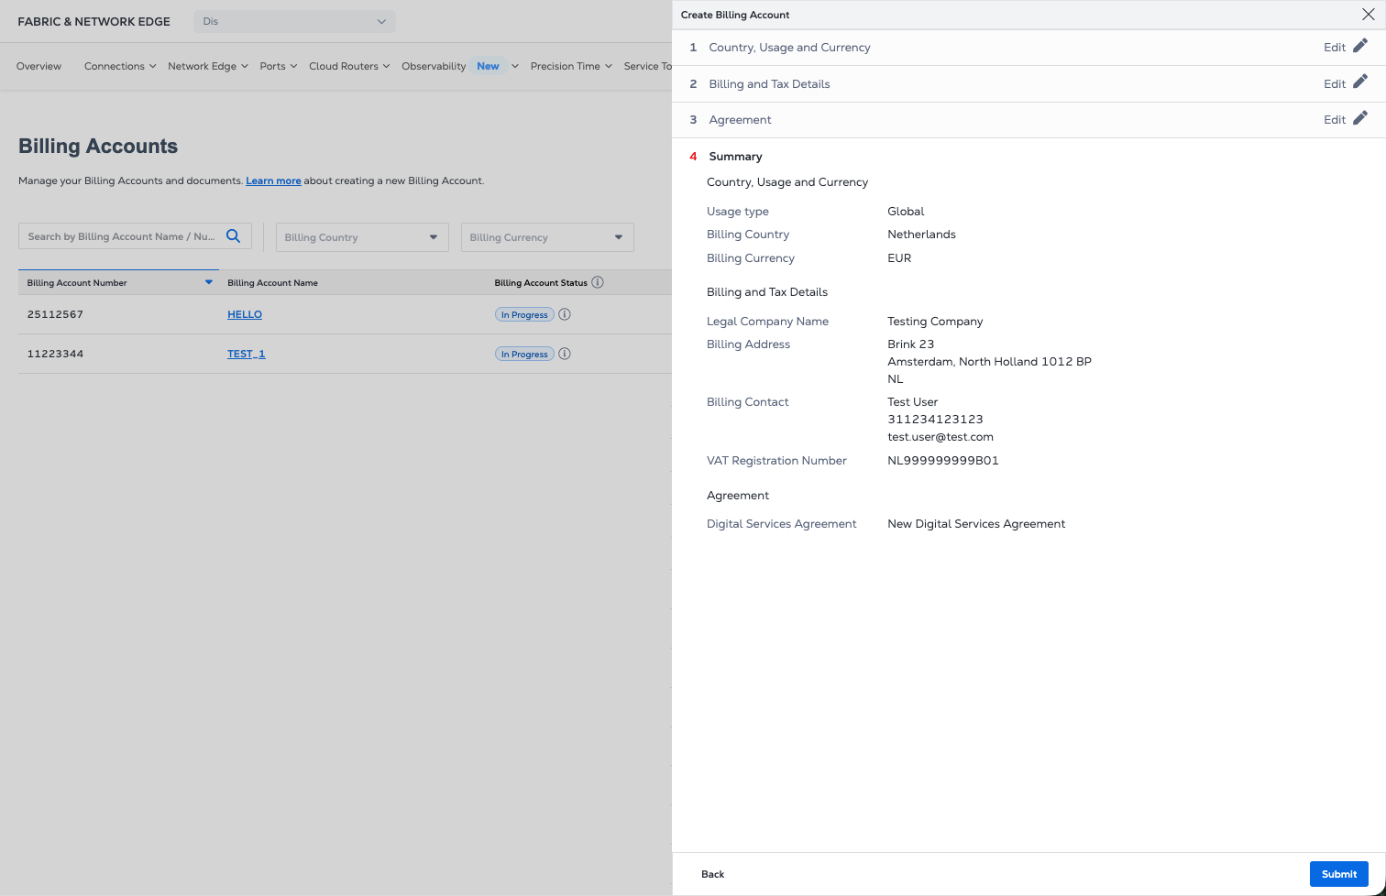Submit the billing account form
Viewport: 1386px width, 896px height.
(1338, 874)
